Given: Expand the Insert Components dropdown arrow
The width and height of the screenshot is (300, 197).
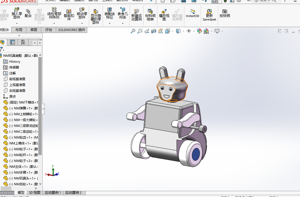Looking at the screenshot, I should coord(17,24).
